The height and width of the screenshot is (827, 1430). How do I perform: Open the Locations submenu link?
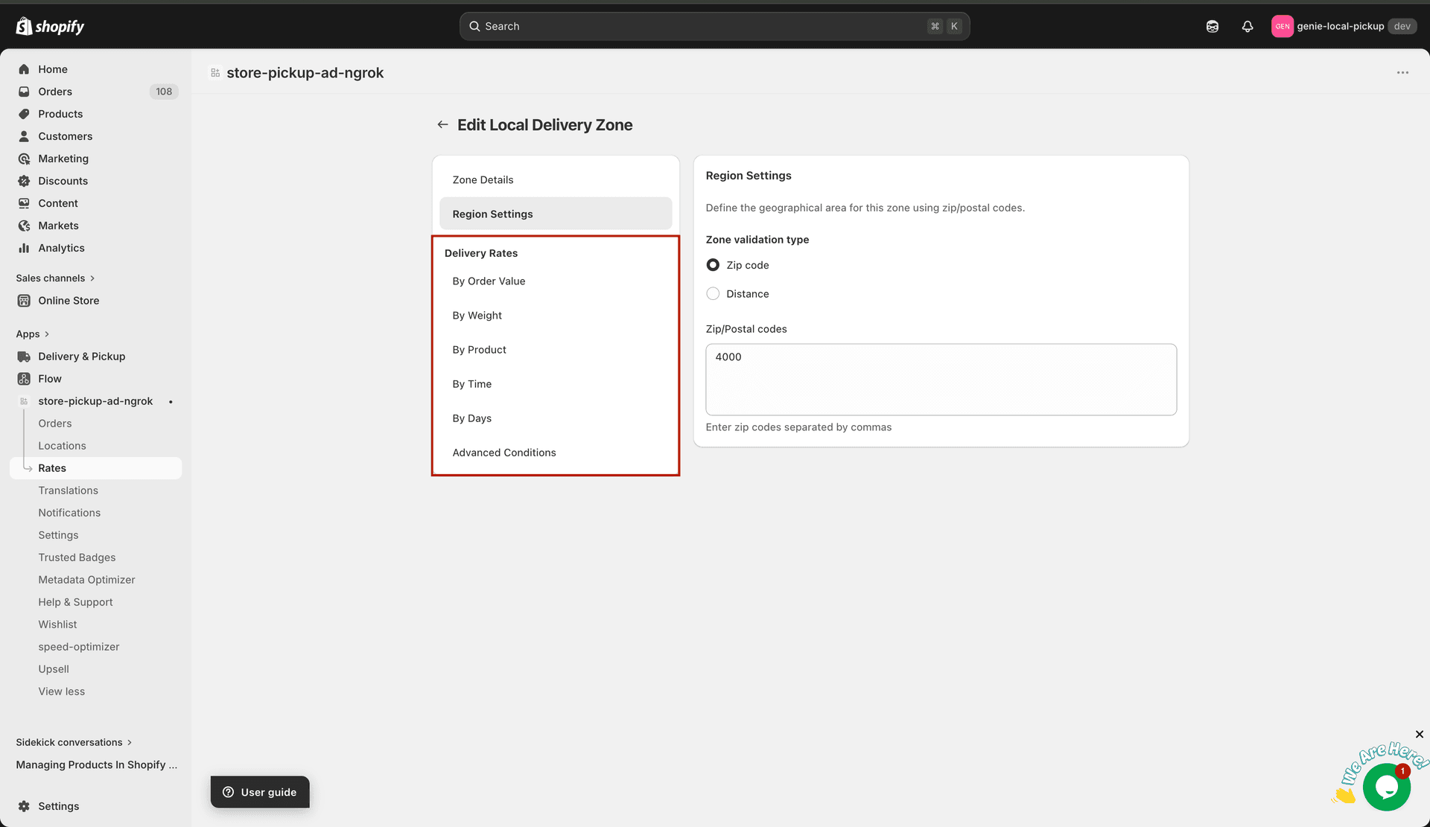tap(63, 446)
